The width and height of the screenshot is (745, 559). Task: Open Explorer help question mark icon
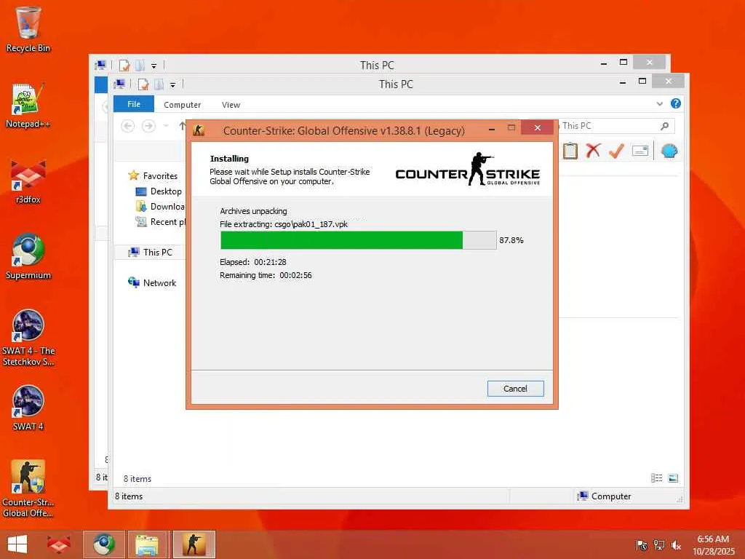(x=676, y=103)
